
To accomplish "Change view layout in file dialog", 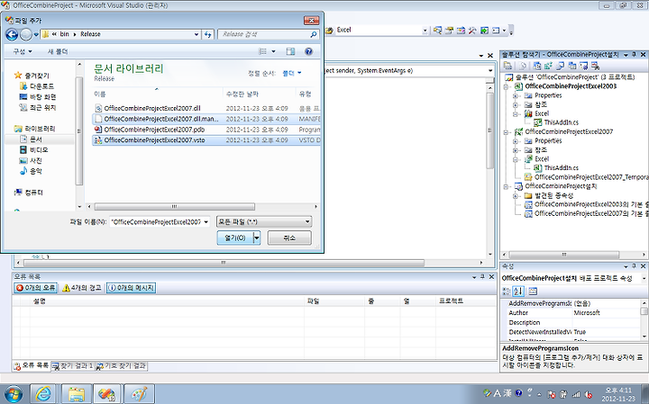I will [x=263, y=51].
